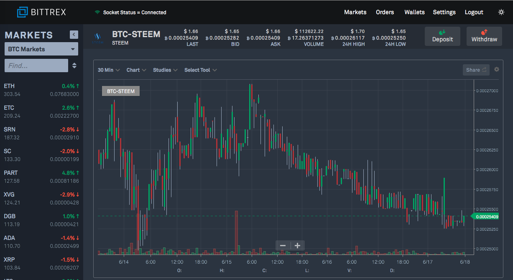
Task: Select the PART market row
Action: 41,177
